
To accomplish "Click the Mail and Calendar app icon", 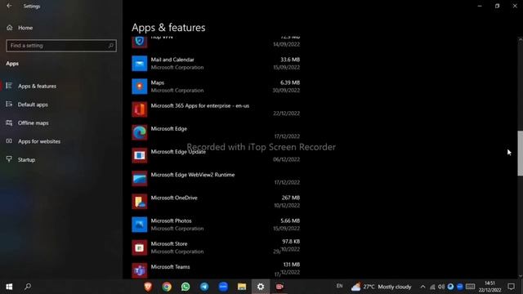I will pos(140,64).
